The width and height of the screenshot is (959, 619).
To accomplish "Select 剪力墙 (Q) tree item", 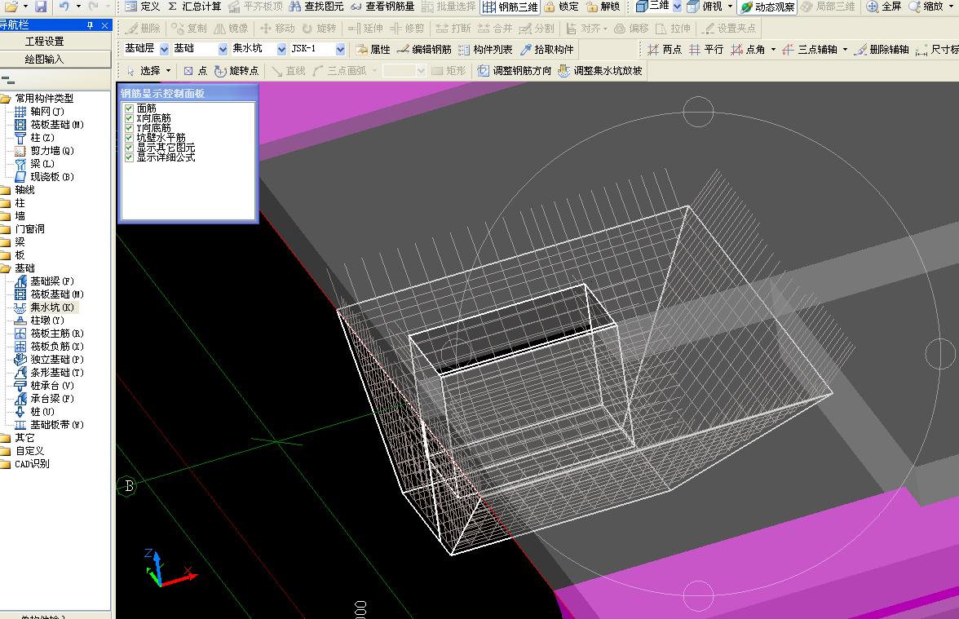I will (44, 150).
